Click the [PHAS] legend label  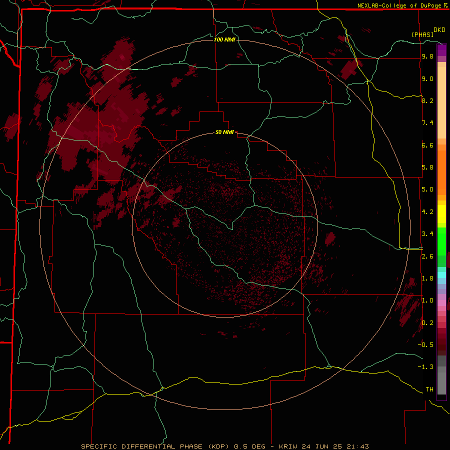point(422,34)
